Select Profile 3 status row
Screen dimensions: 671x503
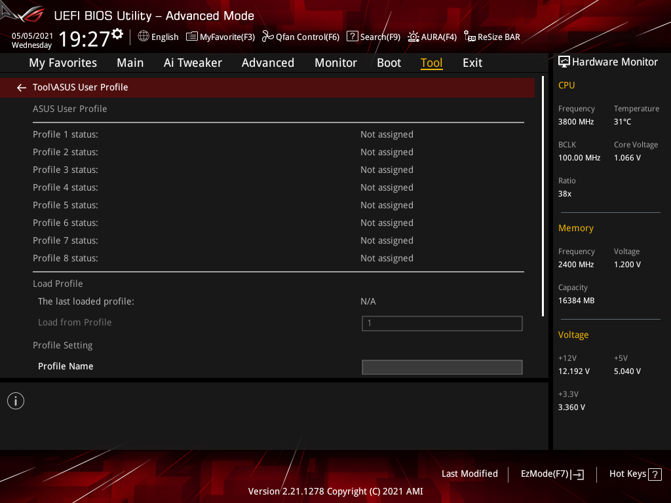(278, 170)
